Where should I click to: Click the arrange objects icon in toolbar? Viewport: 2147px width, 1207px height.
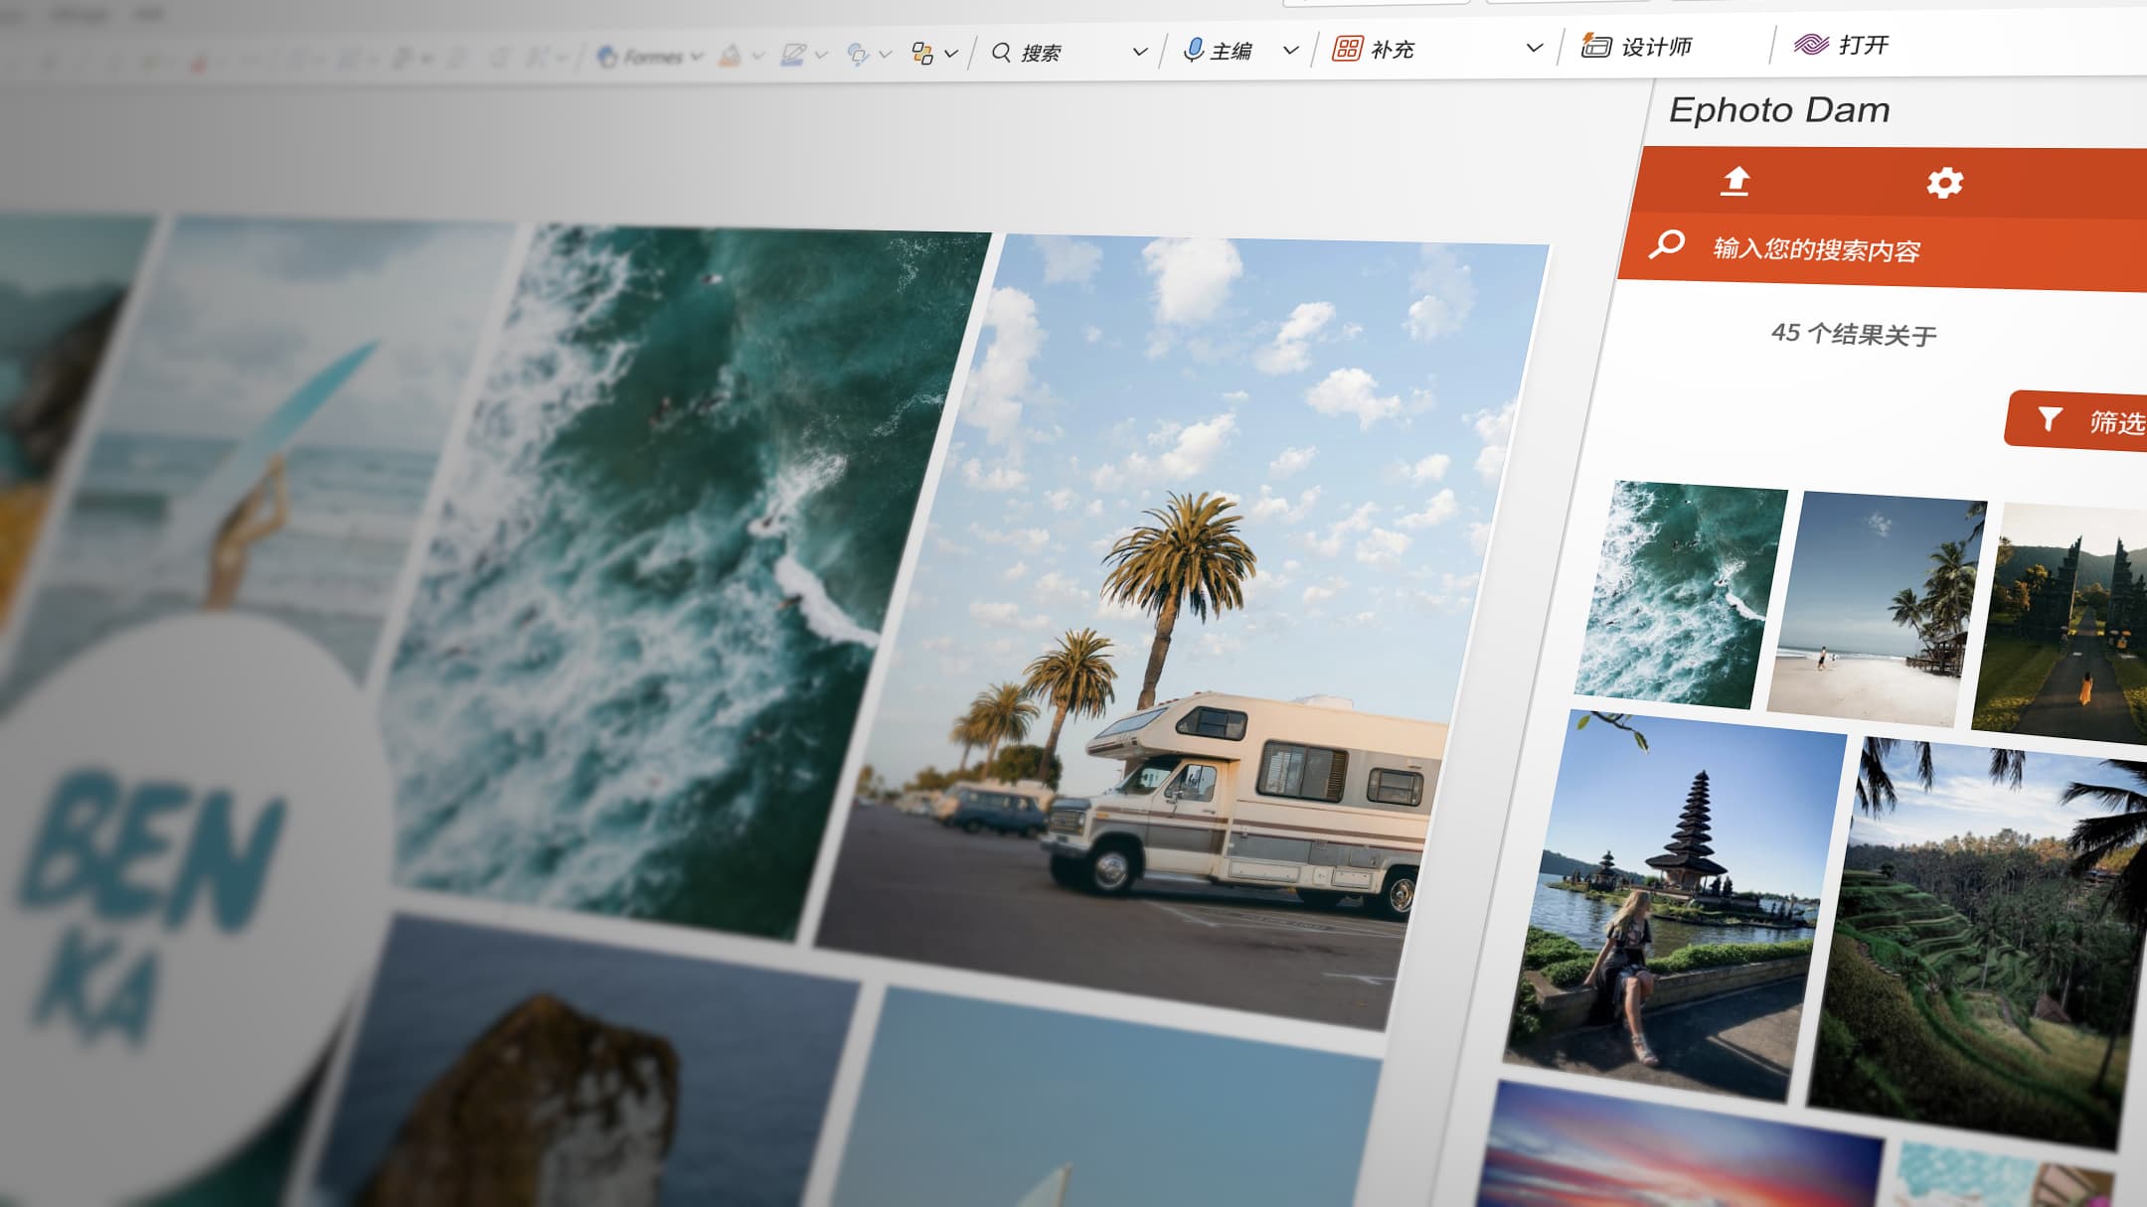922,54
